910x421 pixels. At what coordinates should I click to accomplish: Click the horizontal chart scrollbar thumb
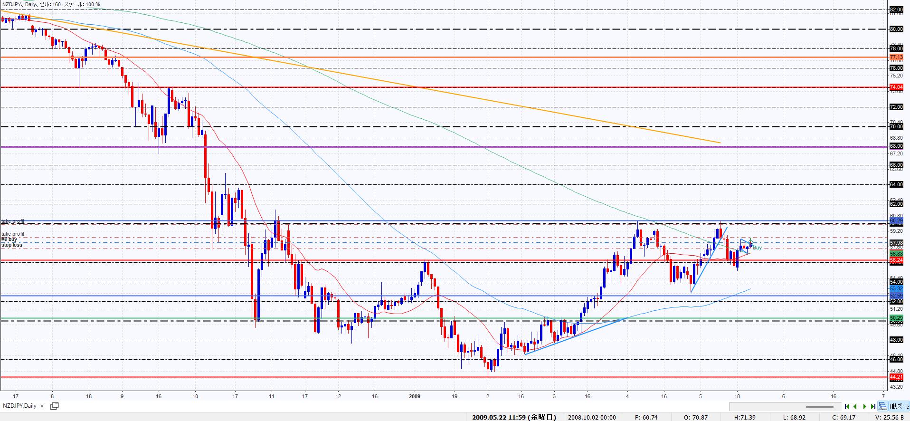(820, 406)
